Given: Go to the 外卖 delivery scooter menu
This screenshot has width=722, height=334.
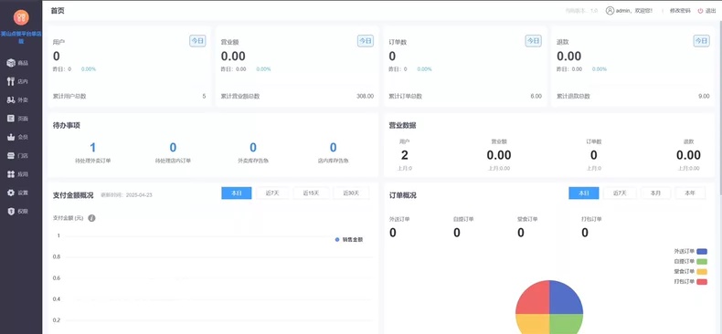Looking at the screenshot, I should pyautogui.click(x=18, y=99).
